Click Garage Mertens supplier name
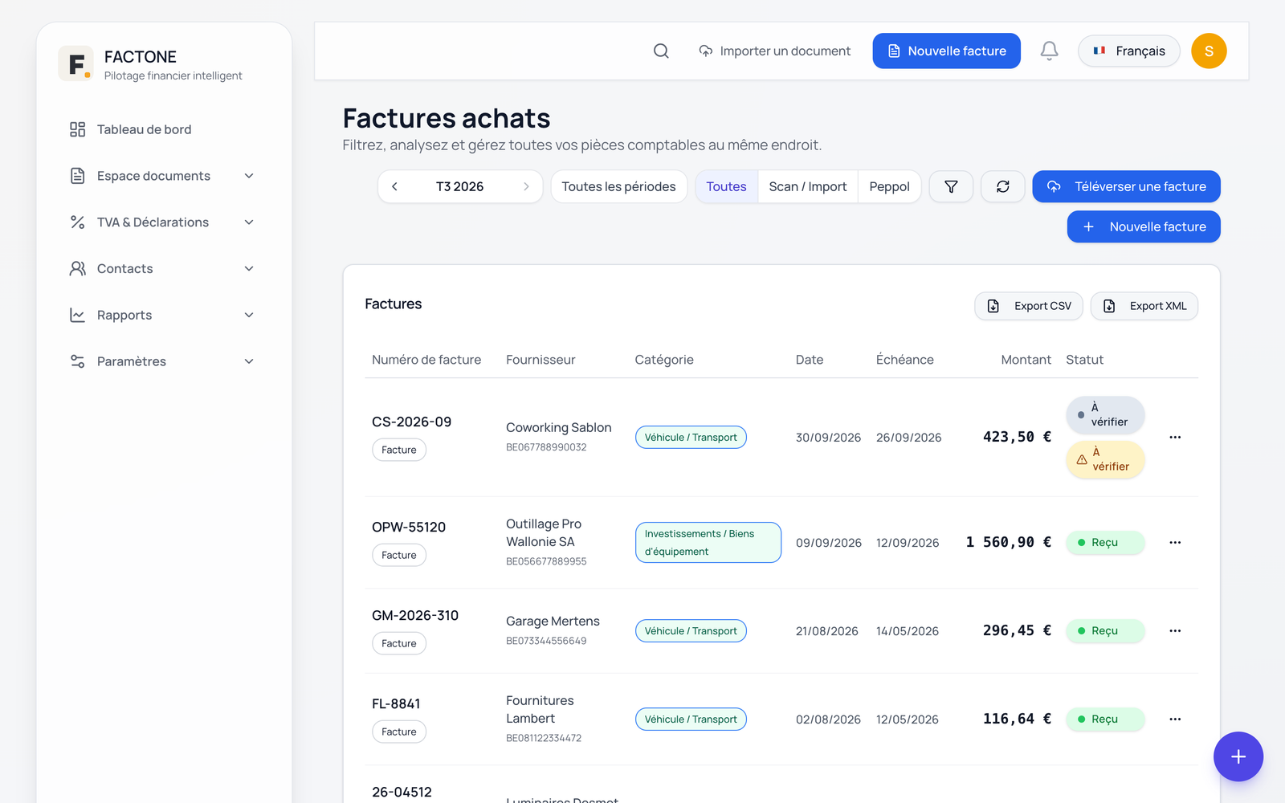1285x803 pixels. (553, 621)
